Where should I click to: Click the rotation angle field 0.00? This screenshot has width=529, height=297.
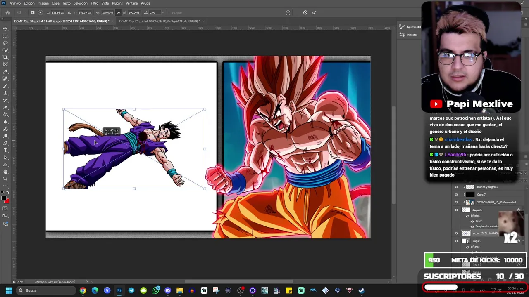[155, 12]
